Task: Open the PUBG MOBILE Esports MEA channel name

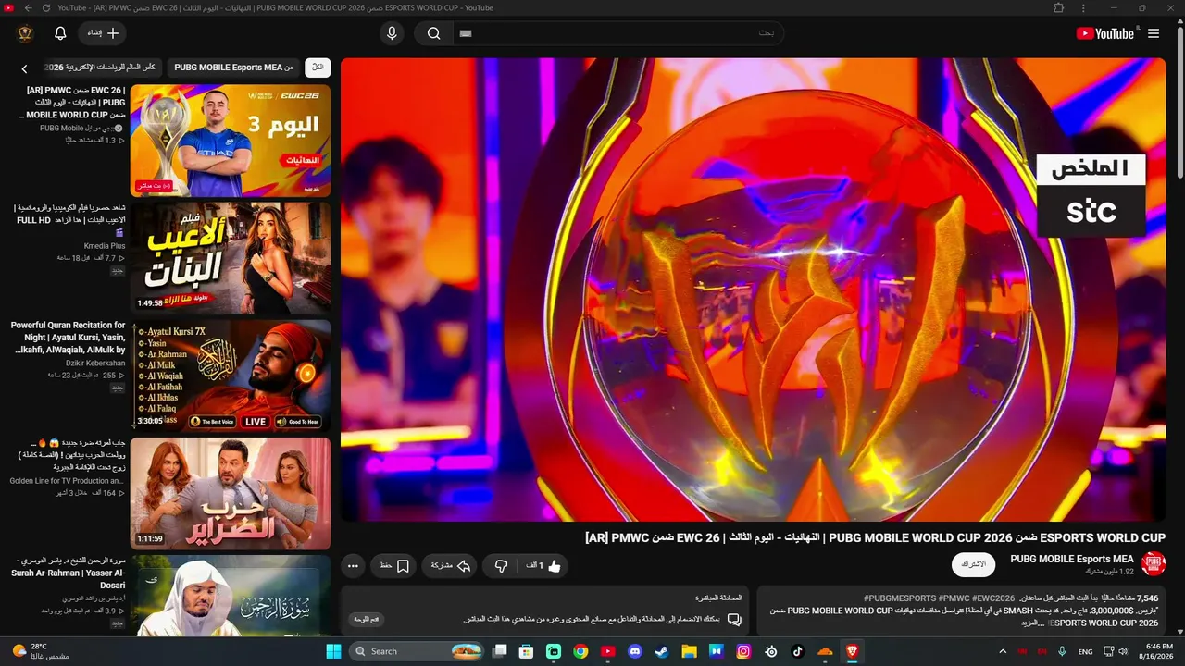Action: pos(1072,559)
